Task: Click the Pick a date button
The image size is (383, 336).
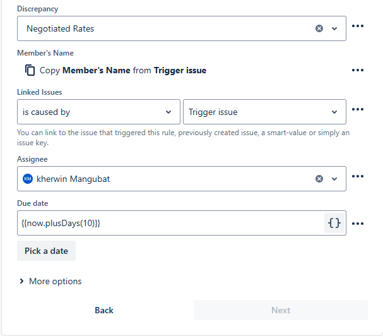Action: [x=47, y=251]
